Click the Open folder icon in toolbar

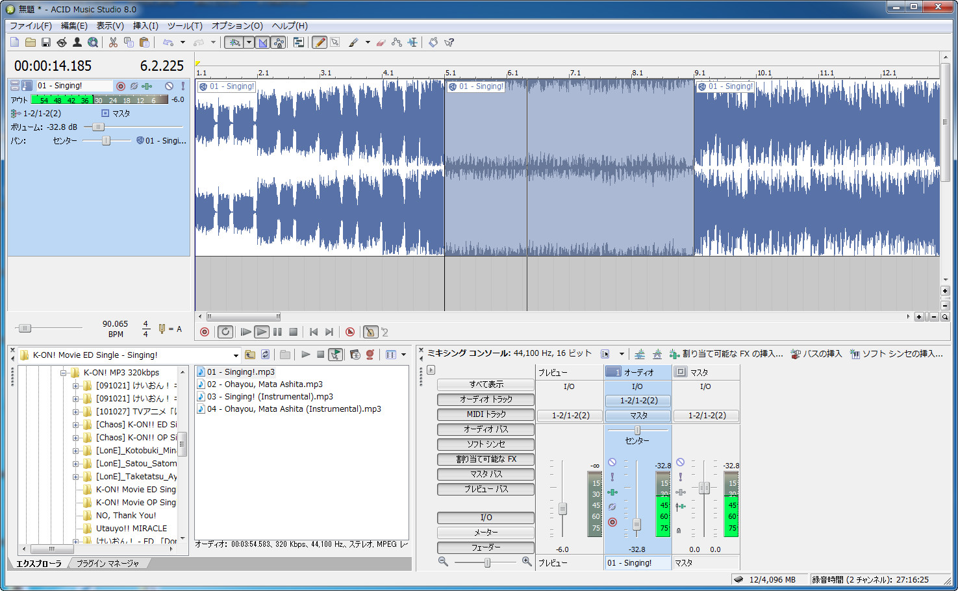[31, 42]
